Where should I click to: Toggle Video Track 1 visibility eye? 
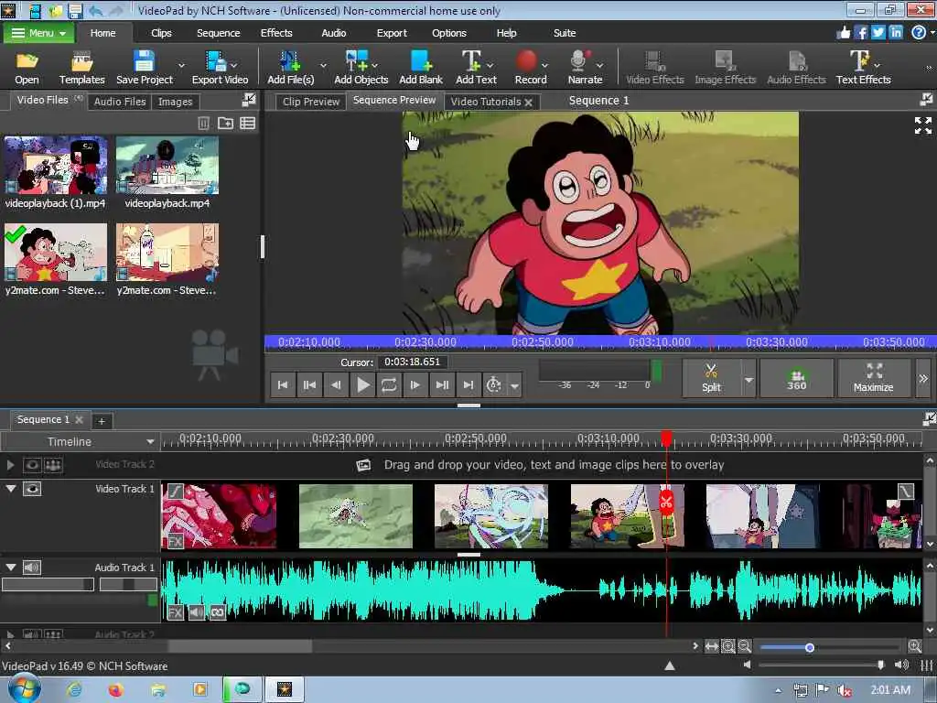click(32, 489)
